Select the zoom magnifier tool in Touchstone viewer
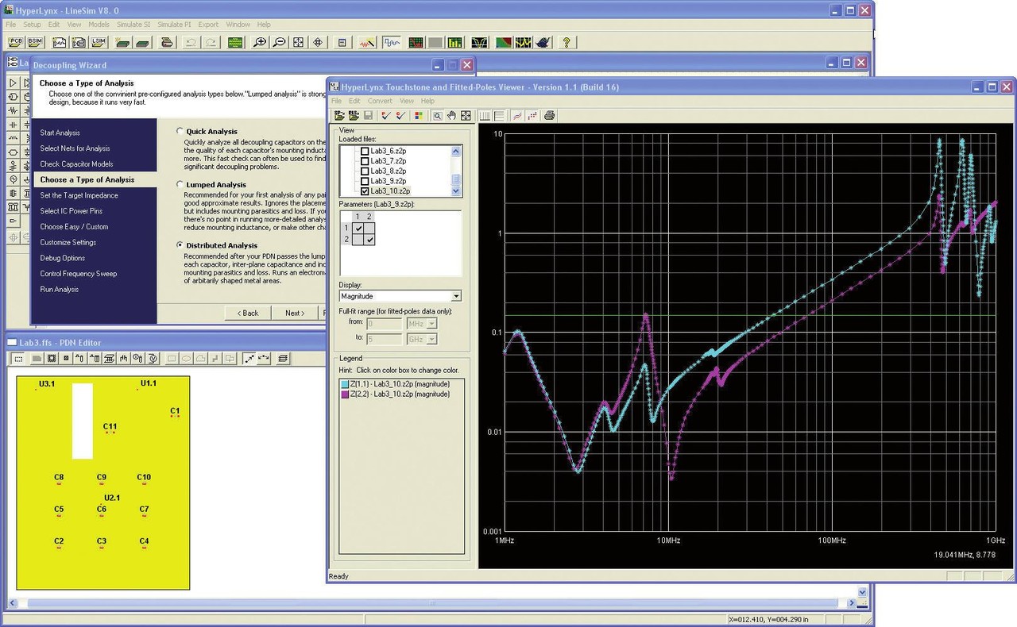Image resolution: width=1017 pixels, height=627 pixels. pos(438,115)
